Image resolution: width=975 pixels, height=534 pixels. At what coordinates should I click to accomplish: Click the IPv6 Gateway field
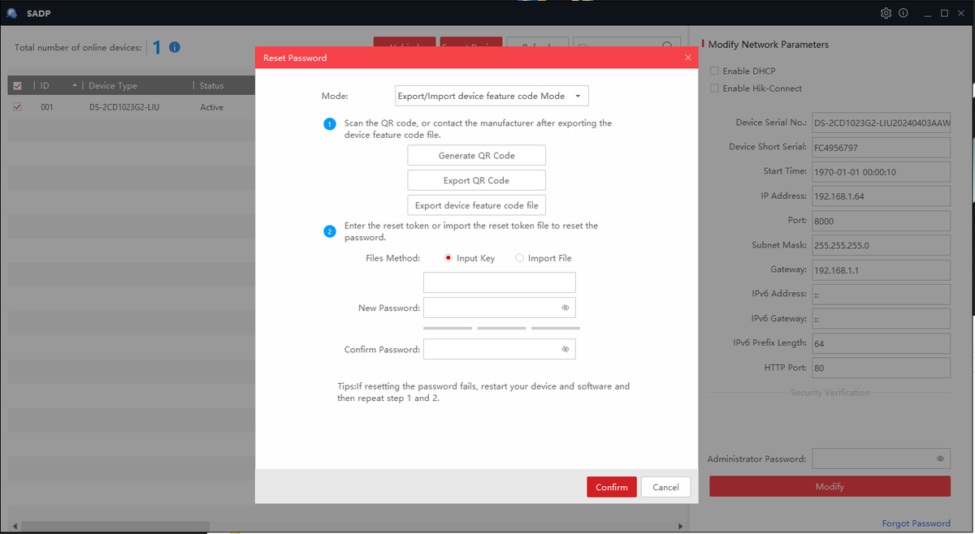tap(881, 319)
